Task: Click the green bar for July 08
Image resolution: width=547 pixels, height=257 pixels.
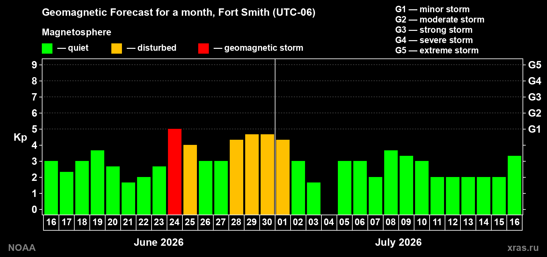Action: pos(391,182)
